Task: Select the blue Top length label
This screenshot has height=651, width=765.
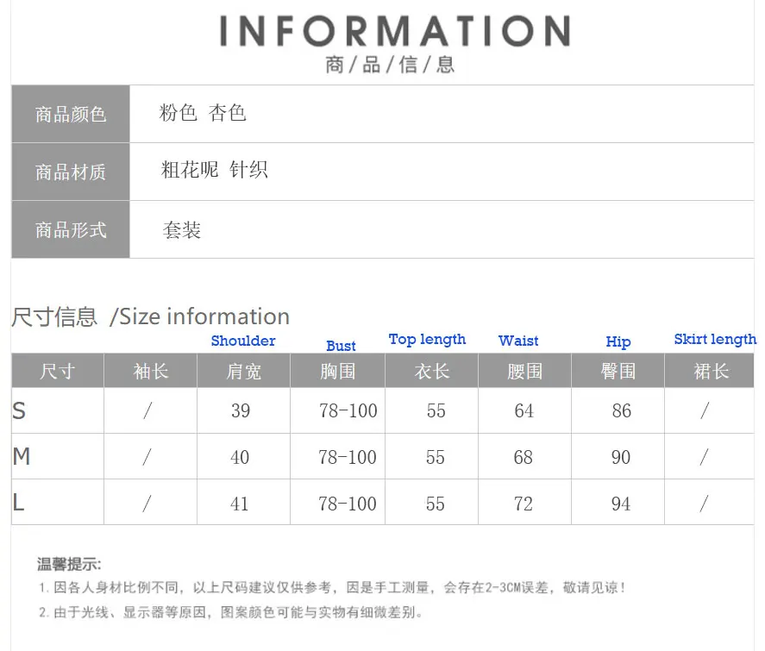Action: tap(427, 340)
